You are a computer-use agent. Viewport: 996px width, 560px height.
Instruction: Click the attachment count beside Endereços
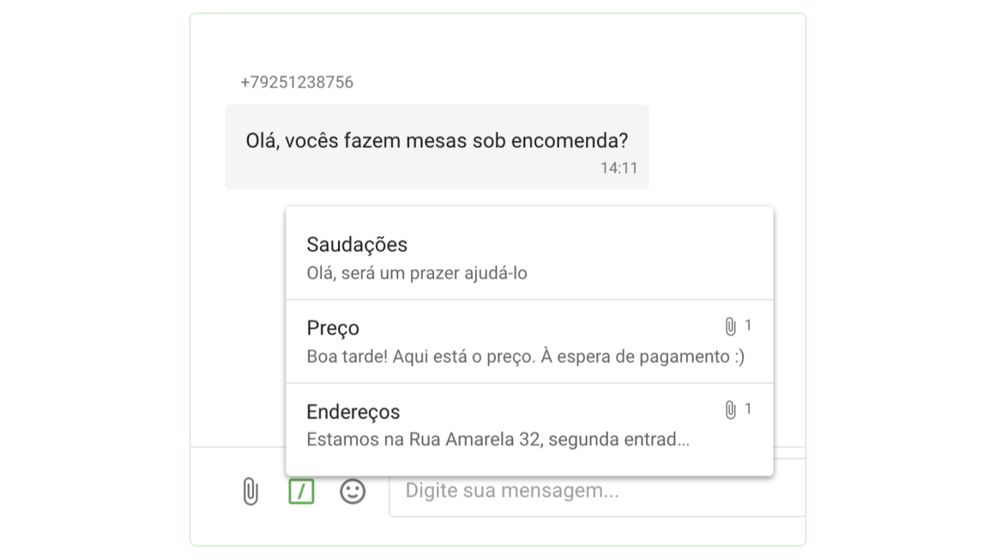(x=748, y=409)
